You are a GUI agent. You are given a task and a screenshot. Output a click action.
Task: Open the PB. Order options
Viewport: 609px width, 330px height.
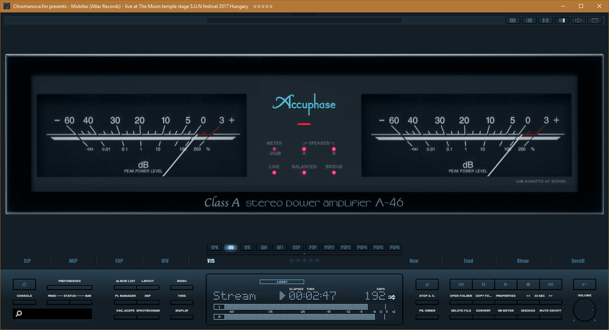(427, 317)
